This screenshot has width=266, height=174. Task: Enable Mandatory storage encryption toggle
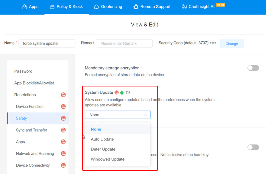tap(253, 68)
